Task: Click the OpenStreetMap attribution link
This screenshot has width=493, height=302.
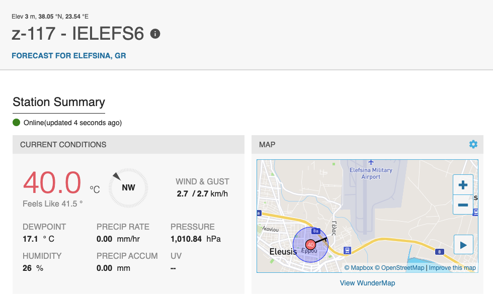Action: pos(399,268)
